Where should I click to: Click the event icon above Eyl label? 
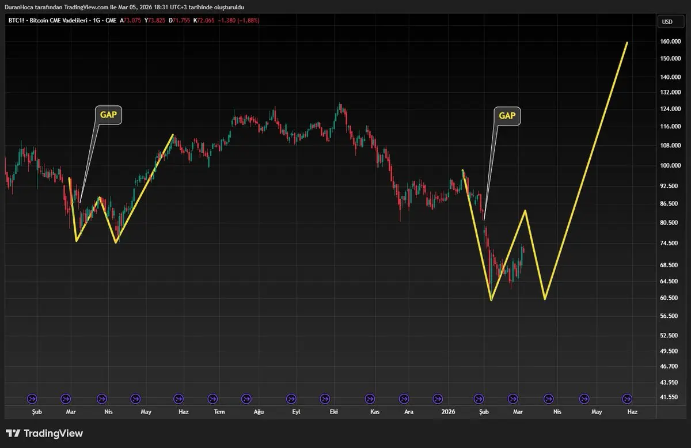pos(291,398)
